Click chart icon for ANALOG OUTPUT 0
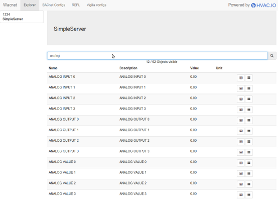Viewport: 278px width, 201px height. pos(241,121)
